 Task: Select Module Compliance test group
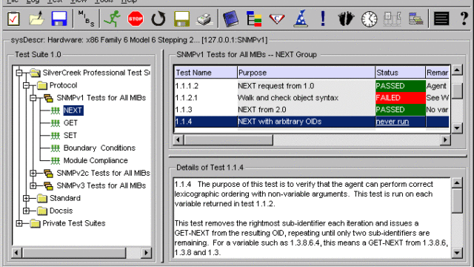click(96, 160)
